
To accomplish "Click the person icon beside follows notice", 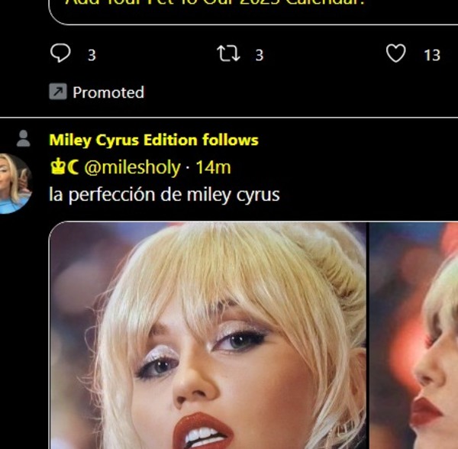I will point(24,138).
